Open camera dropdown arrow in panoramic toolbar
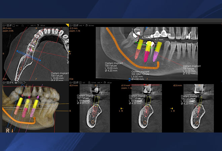Screen dimensions: 222x151 pos(72,26)
